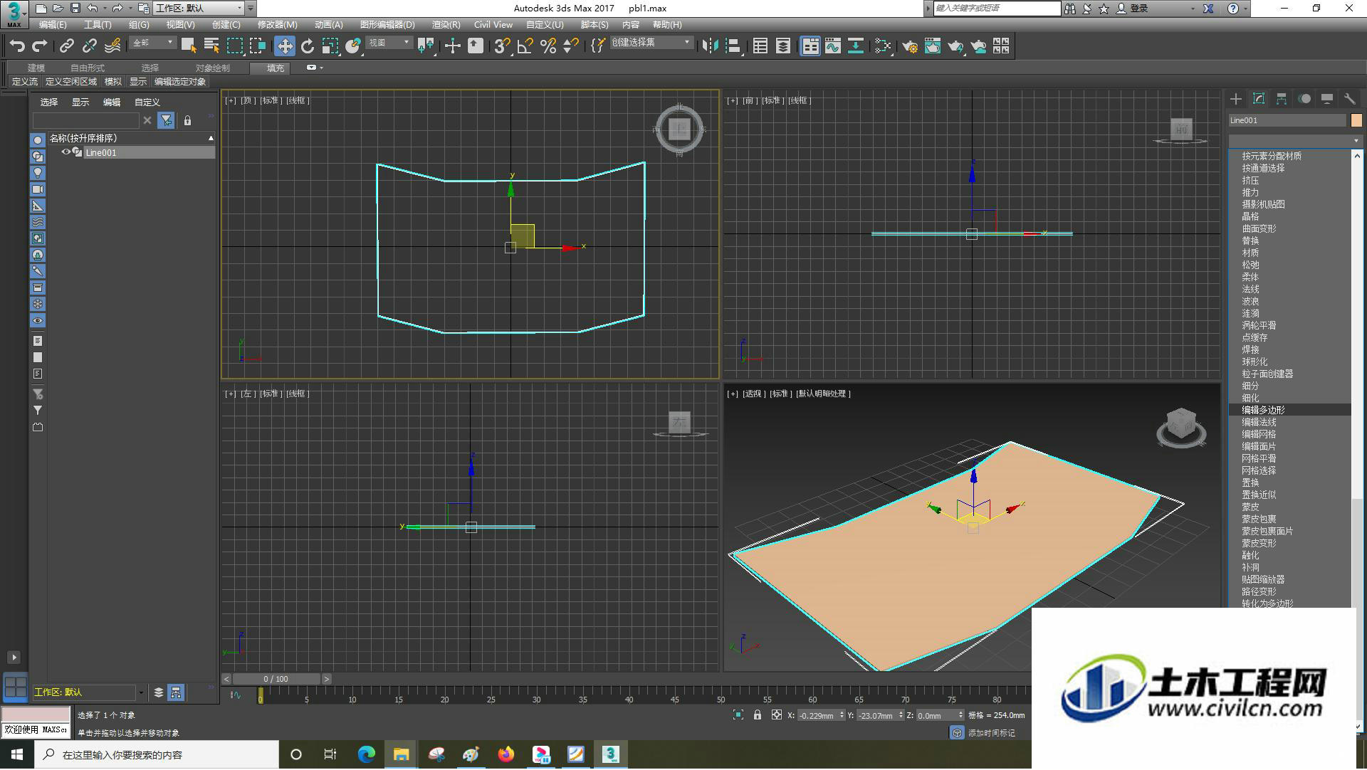
Task: Toggle the selection lock in Scene Explorer
Action: 187,121
